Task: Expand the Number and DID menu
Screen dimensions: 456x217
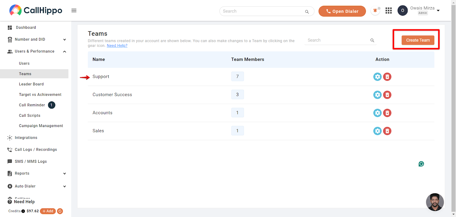Action: pyautogui.click(x=64, y=40)
